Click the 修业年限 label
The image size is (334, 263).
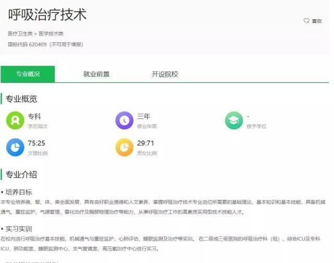pos(147,126)
